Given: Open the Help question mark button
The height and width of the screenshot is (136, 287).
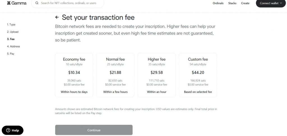Looking at the screenshot, I should (8, 130).
